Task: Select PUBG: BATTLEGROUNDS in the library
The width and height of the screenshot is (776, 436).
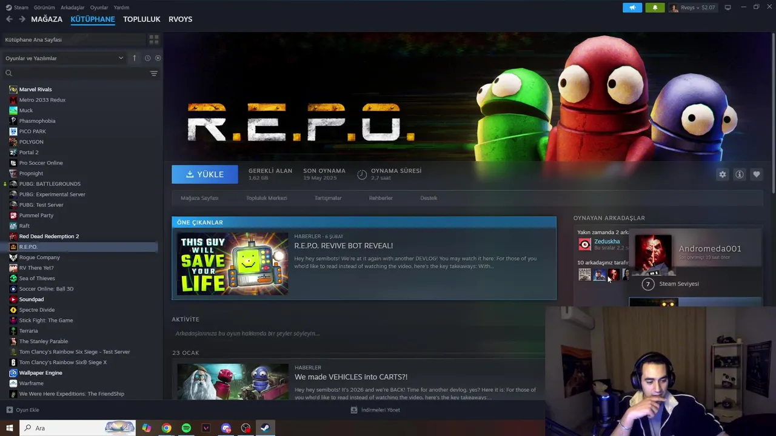Action: tap(50, 184)
